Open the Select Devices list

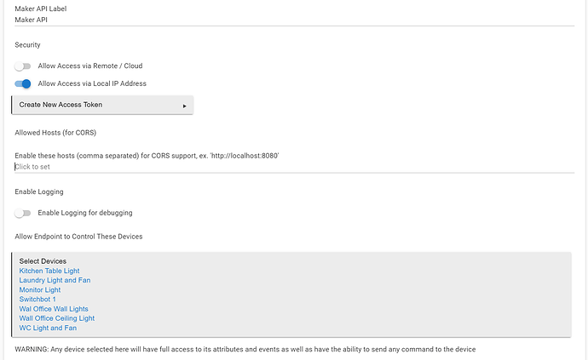tap(43, 261)
